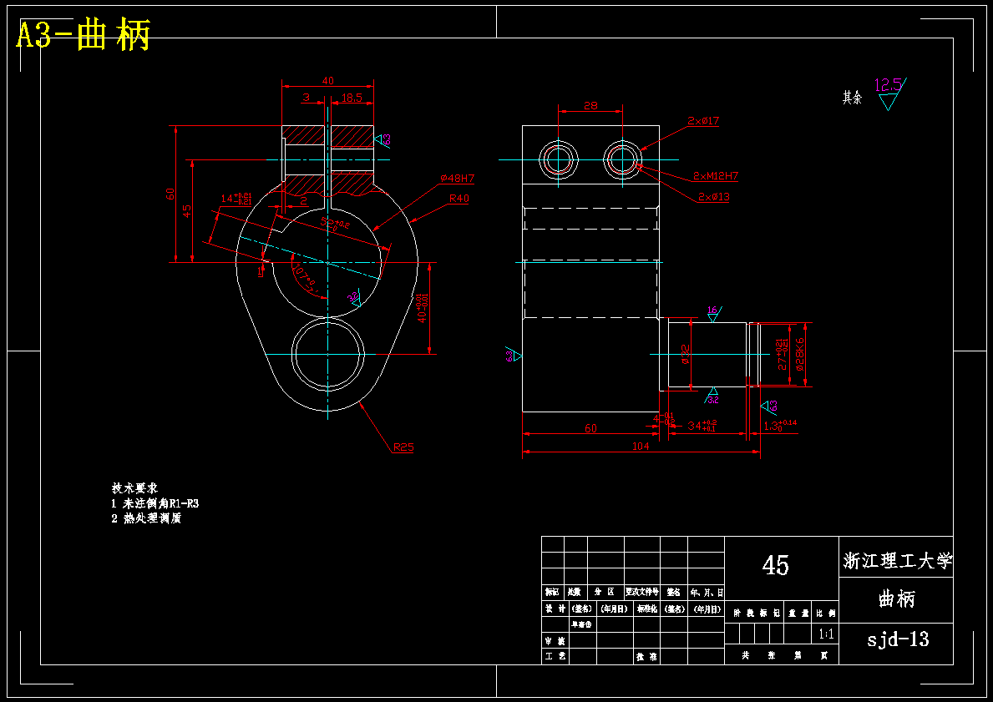Select the "标准化" cell in title block
The height and width of the screenshot is (702, 993).
pos(646,609)
